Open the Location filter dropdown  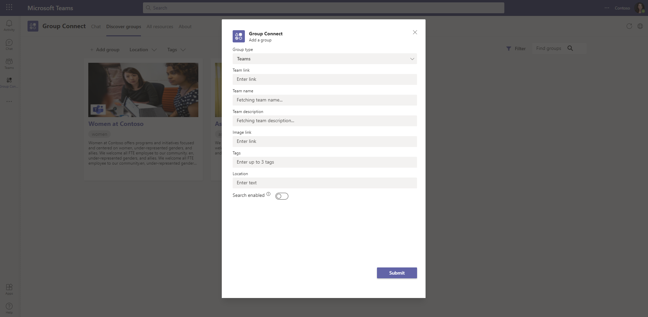coord(143,50)
